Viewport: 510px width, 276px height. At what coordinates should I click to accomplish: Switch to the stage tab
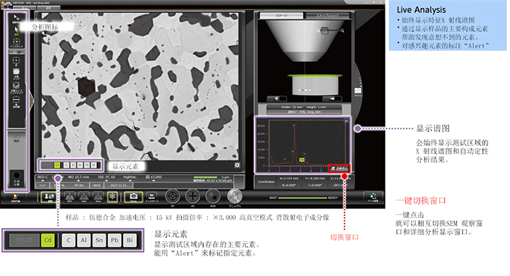click(x=281, y=15)
